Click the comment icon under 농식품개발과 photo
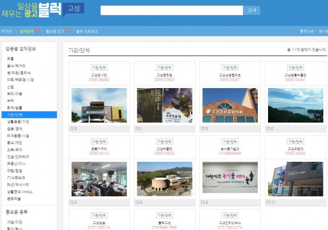The height and width of the screenshot is (230, 328). (x=203, y=202)
